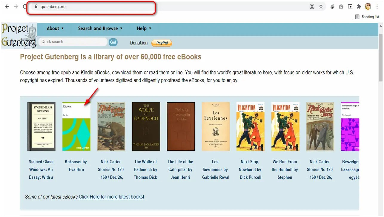
Task: Expand the Help menu
Action: pos(144,28)
